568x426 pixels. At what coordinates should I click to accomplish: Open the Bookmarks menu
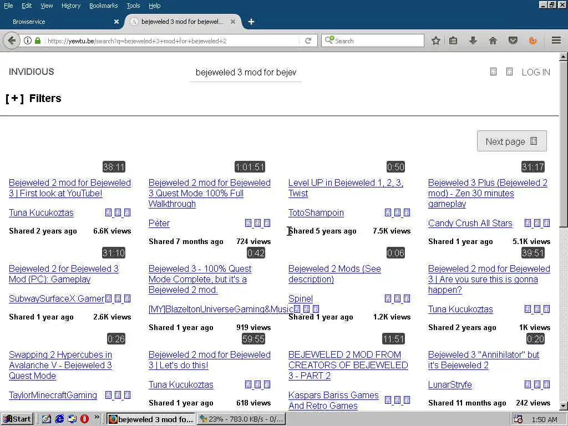point(104,6)
